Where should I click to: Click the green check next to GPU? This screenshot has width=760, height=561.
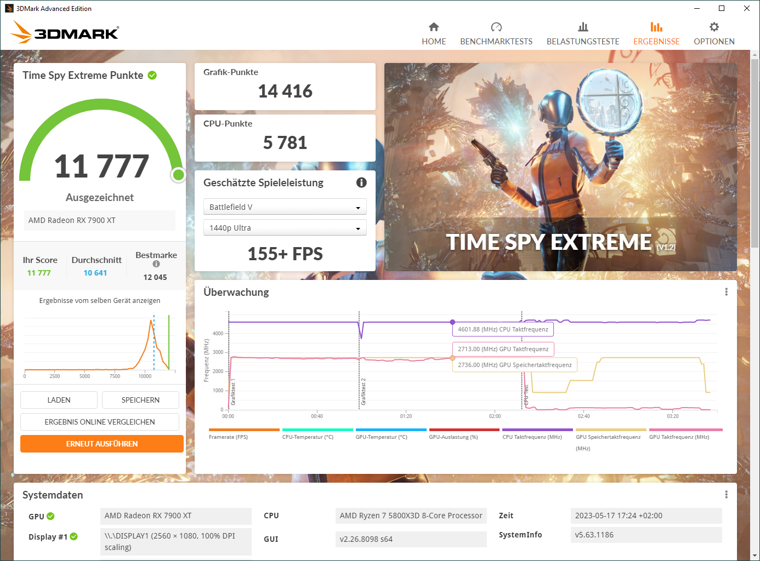pyautogui.click(x=50, y=516)
